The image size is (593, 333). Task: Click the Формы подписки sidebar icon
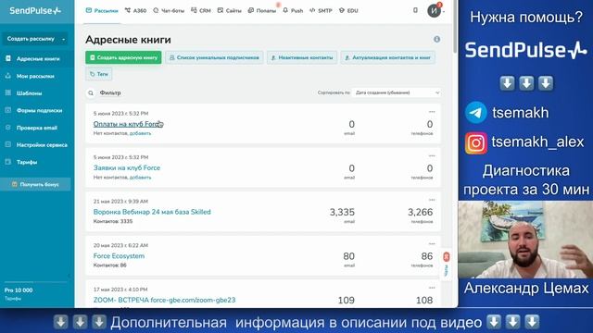[8, 110]
